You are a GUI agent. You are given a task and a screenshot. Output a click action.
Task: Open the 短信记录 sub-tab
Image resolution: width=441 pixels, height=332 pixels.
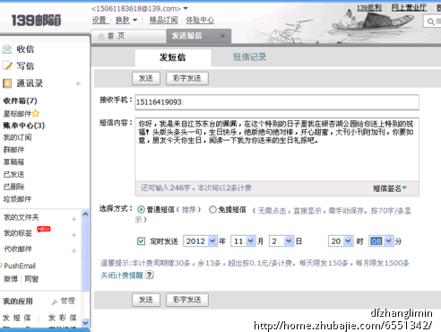pyautogui.click(x=249, y=57)
